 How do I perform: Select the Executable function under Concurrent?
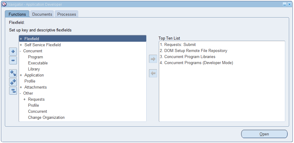click(x=38, y=63)
